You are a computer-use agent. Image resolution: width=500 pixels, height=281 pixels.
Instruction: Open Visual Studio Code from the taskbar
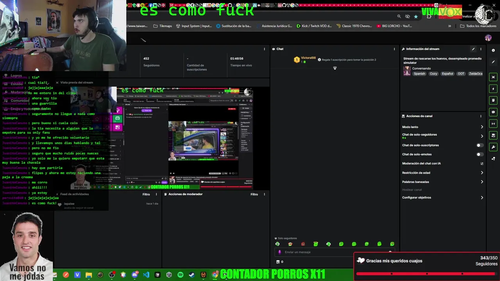[x=146, y=275]
